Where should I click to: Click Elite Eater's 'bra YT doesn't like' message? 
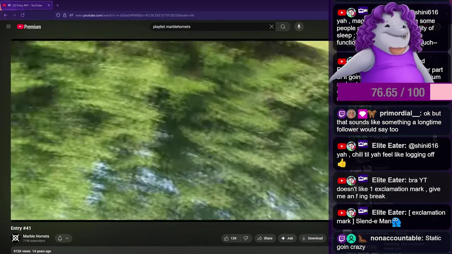(392, 188)
